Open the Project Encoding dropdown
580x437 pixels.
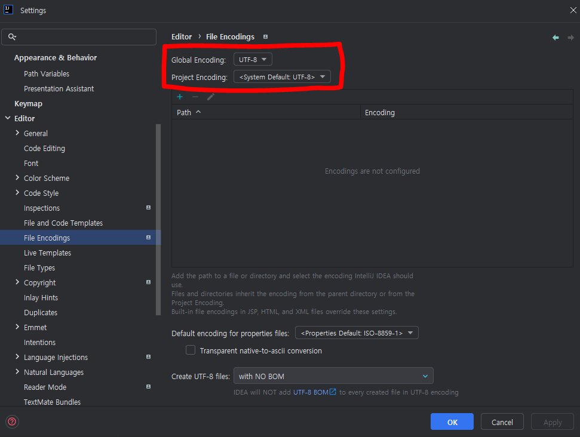click(x=282, y=77)
